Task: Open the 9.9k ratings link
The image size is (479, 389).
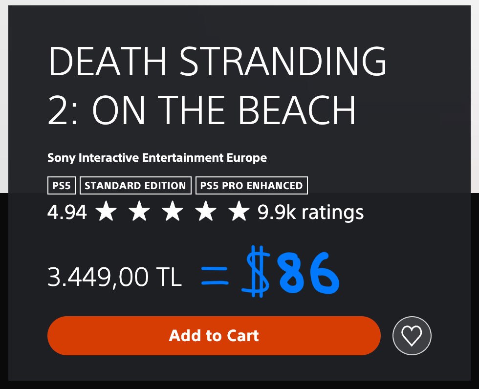Action: click(x=311, y=212)
